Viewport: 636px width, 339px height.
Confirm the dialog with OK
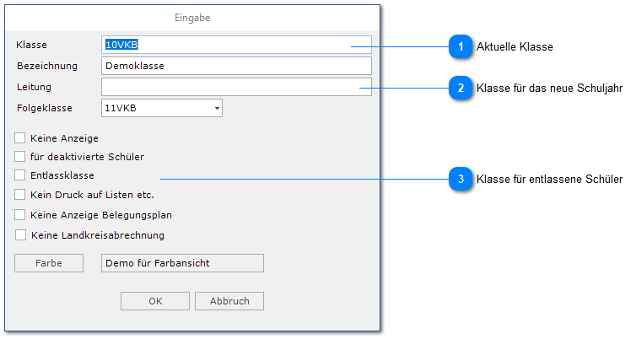pyautogui.click(x=155, y=301)
